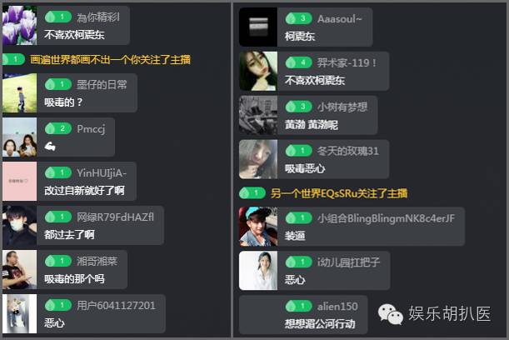Open the purple tulip avatar of 為你精彩
Viewport: 509px width, 340px height.
click(19, 25)
